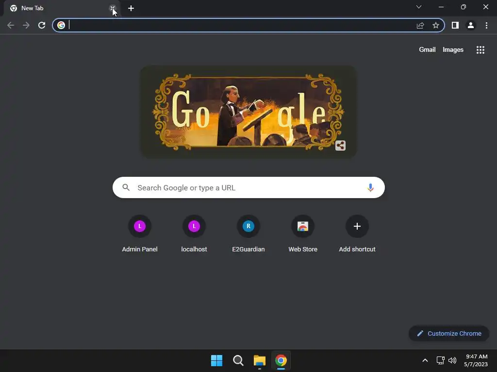497x372 pixels.
Task: Click the Google icon in address bar
Action: pos(61,25)
